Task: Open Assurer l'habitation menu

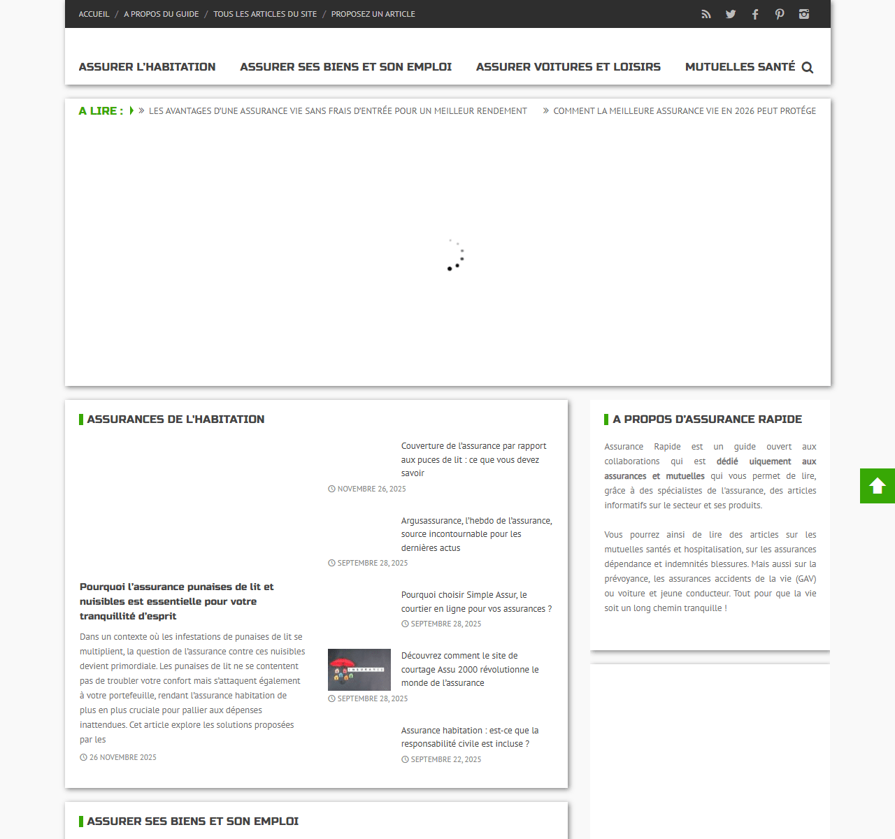Action: click(x=147, y=67)
